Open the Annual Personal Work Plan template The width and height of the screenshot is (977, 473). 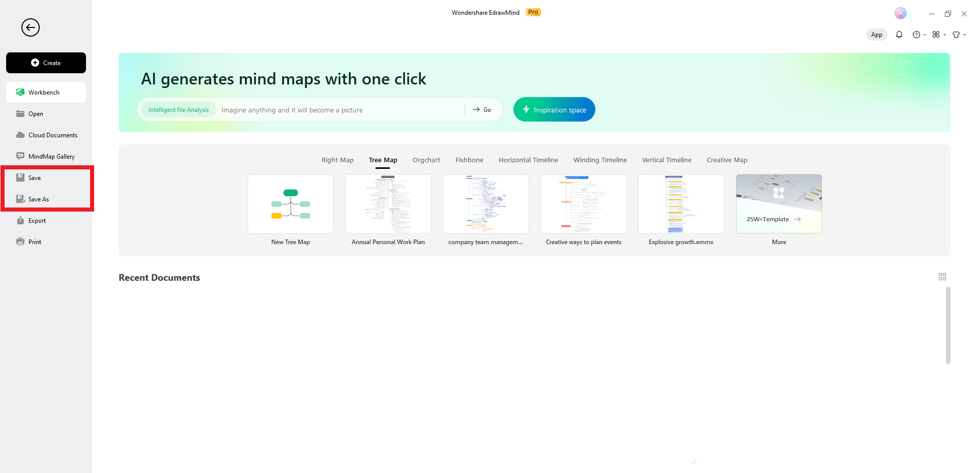388,204
